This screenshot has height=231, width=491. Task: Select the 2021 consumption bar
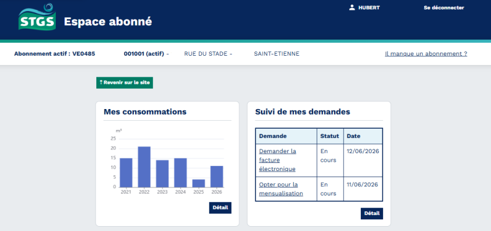[126, 173]
